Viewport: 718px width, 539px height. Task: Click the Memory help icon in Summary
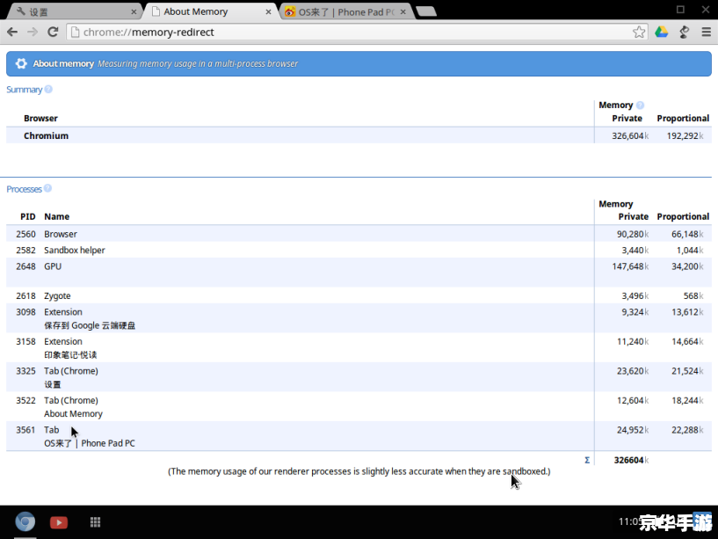[640, 105]
